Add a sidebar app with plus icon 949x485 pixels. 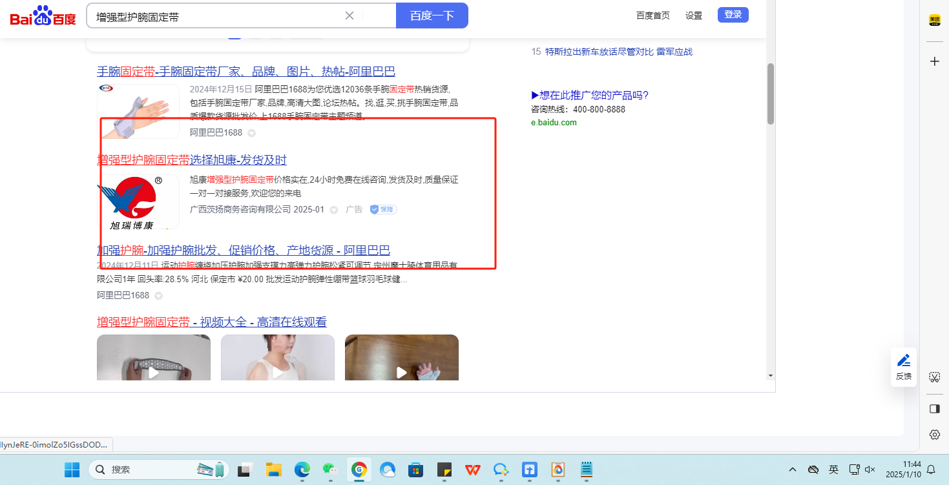[x=934, y=61]
